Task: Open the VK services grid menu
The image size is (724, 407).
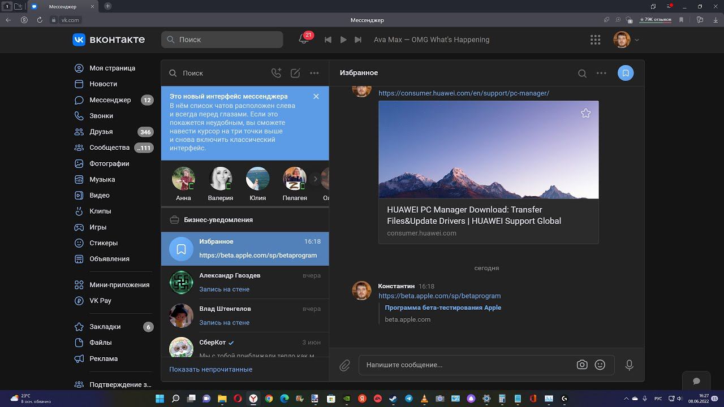Action: pos(595,40)
